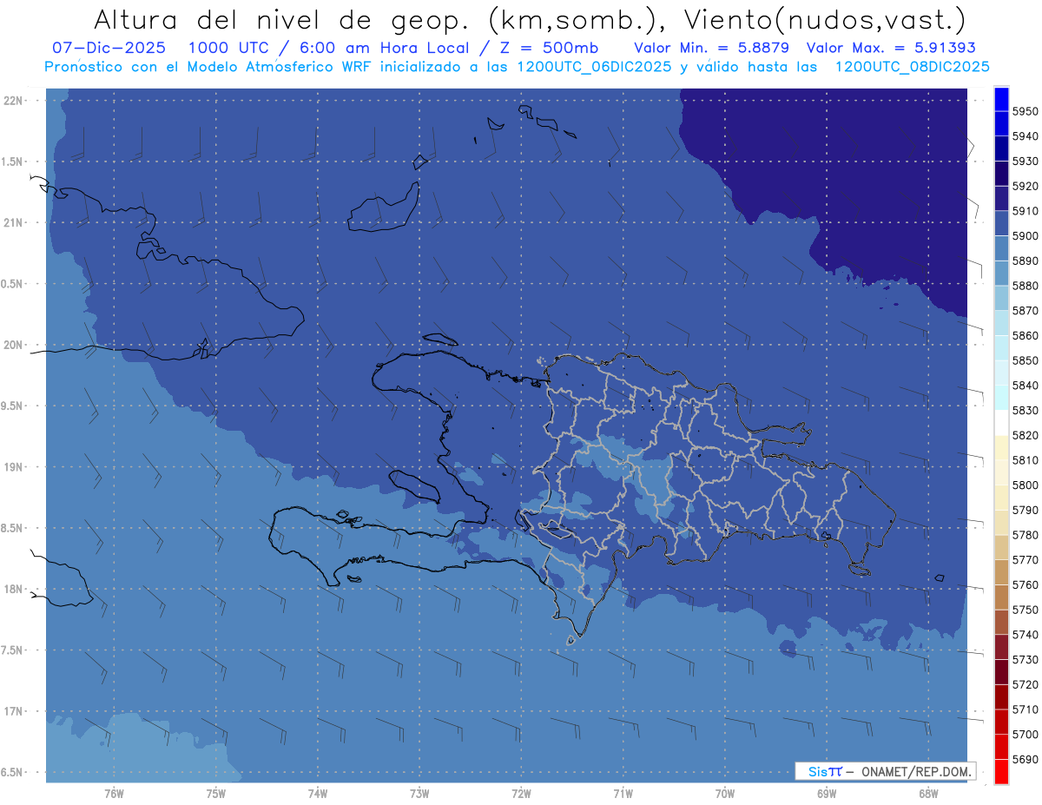The height and width of the screenshot is (805, 1042).
Task: Click the latitude label 19N
Action: tap(13, 467)
